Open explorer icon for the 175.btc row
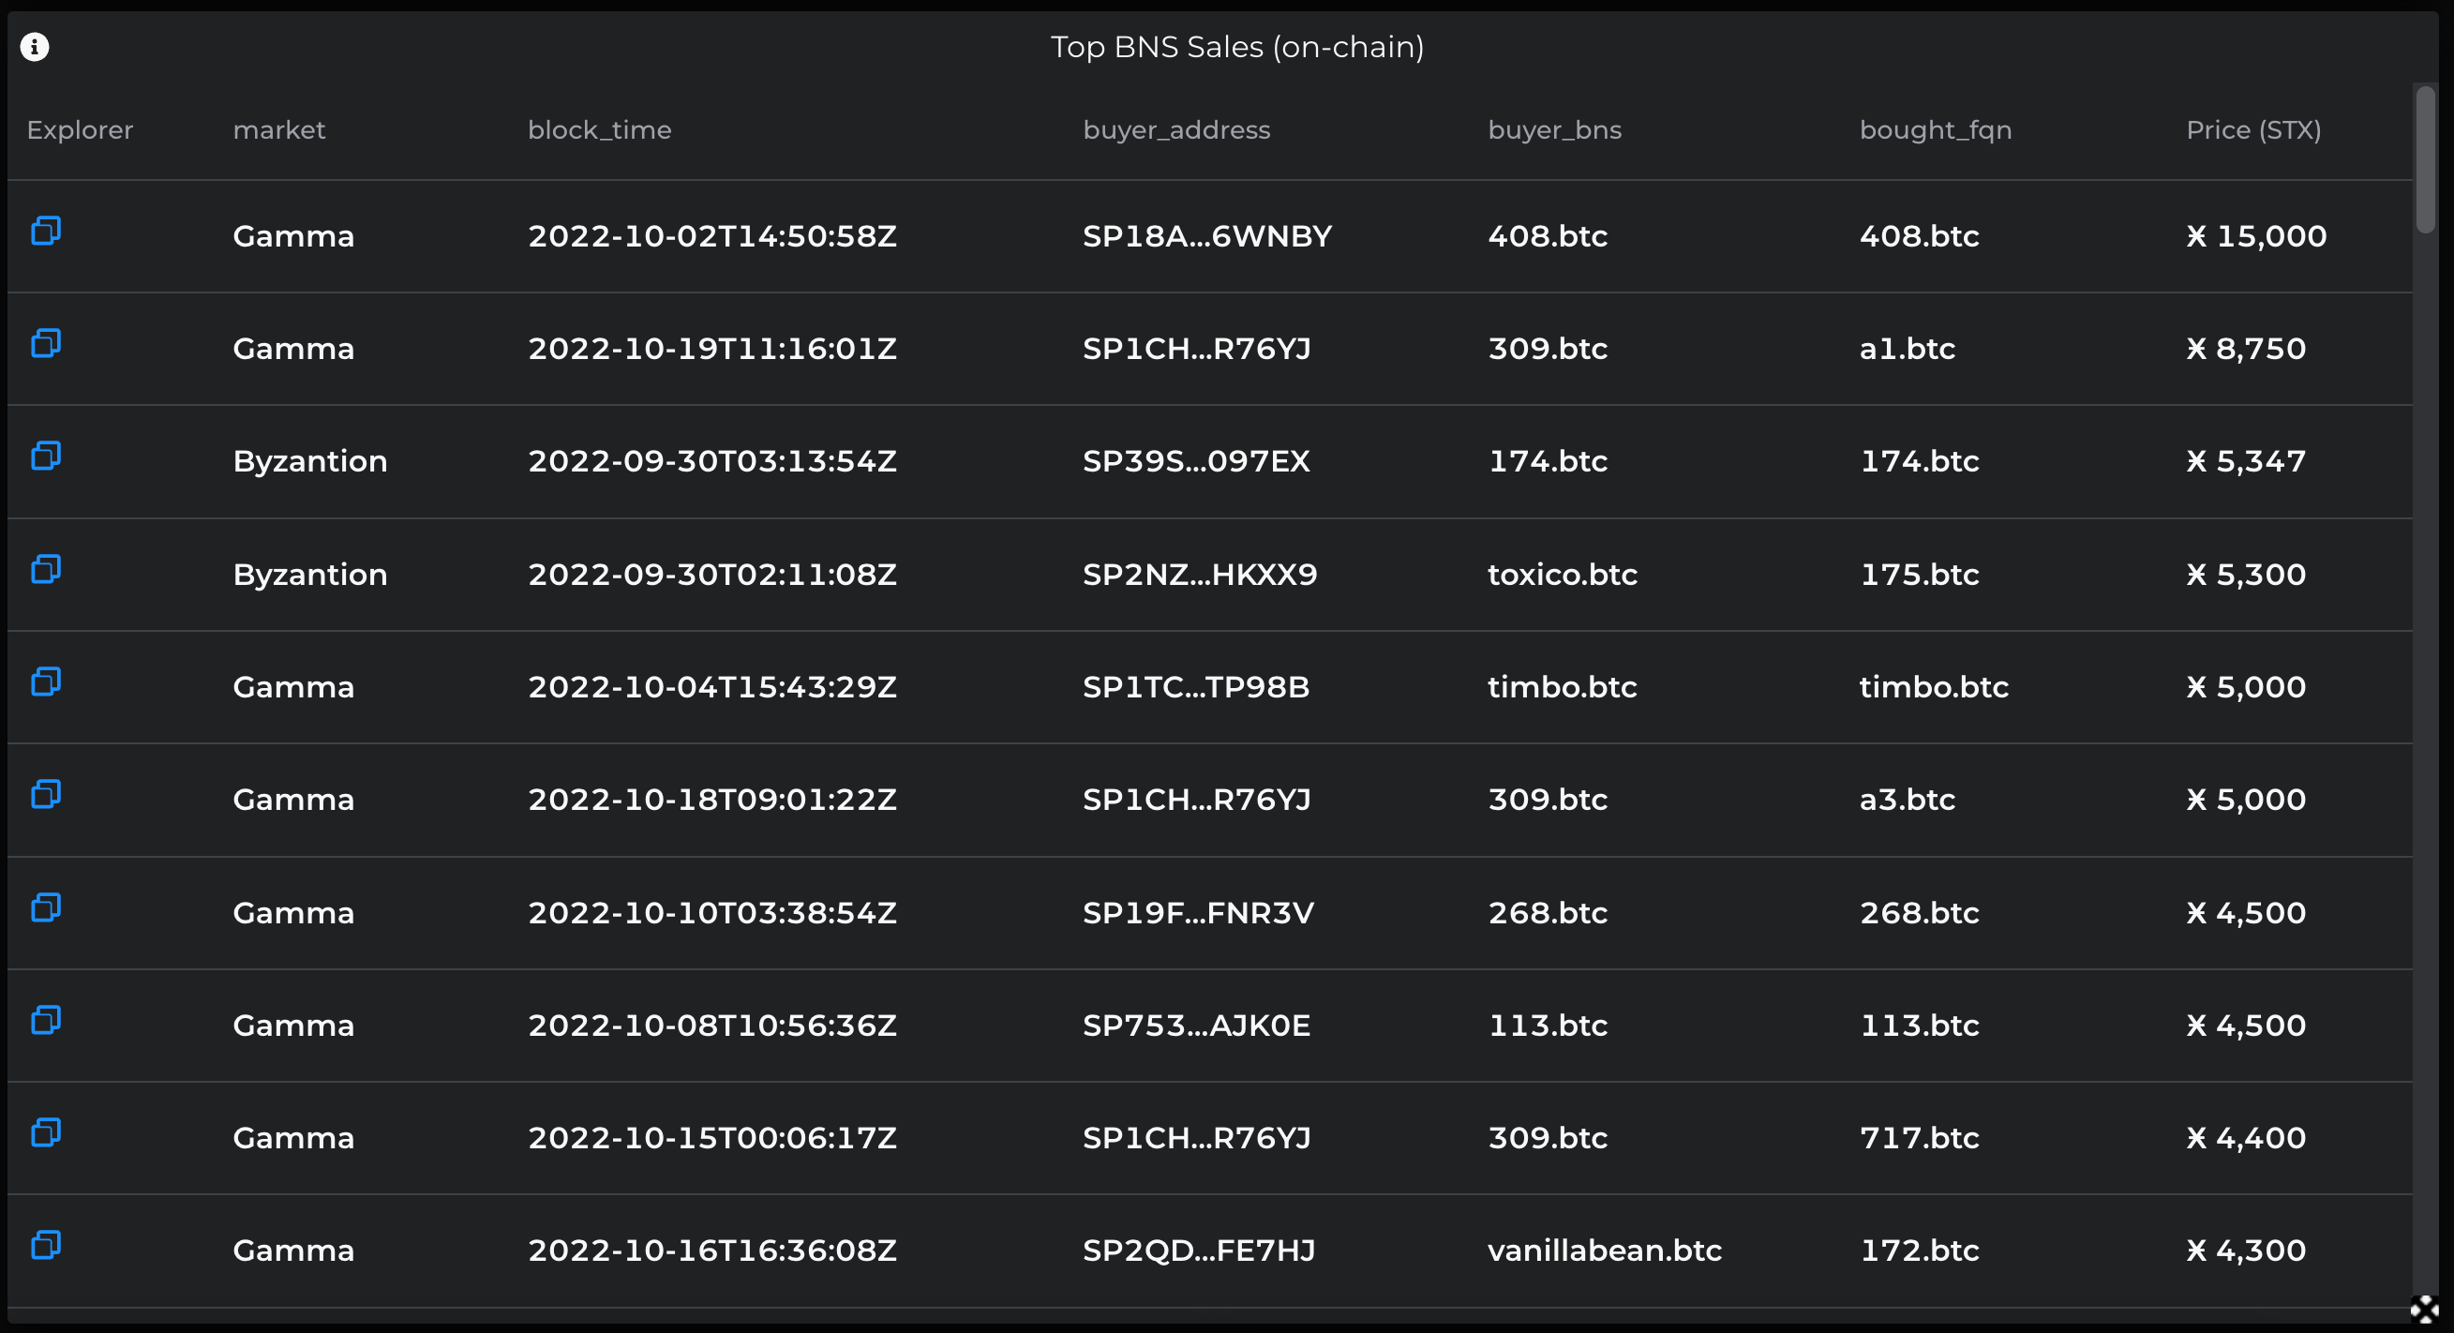 click(x=46, y=569)
